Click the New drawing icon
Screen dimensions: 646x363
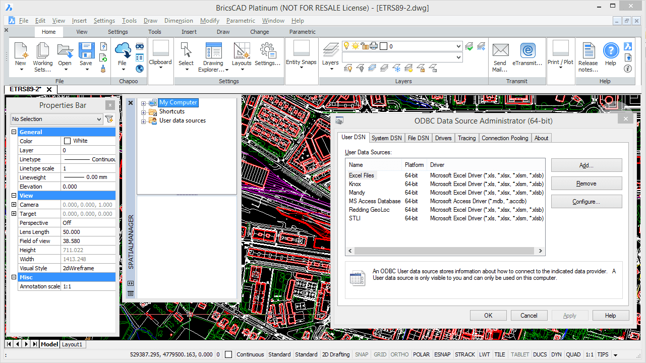20,51
